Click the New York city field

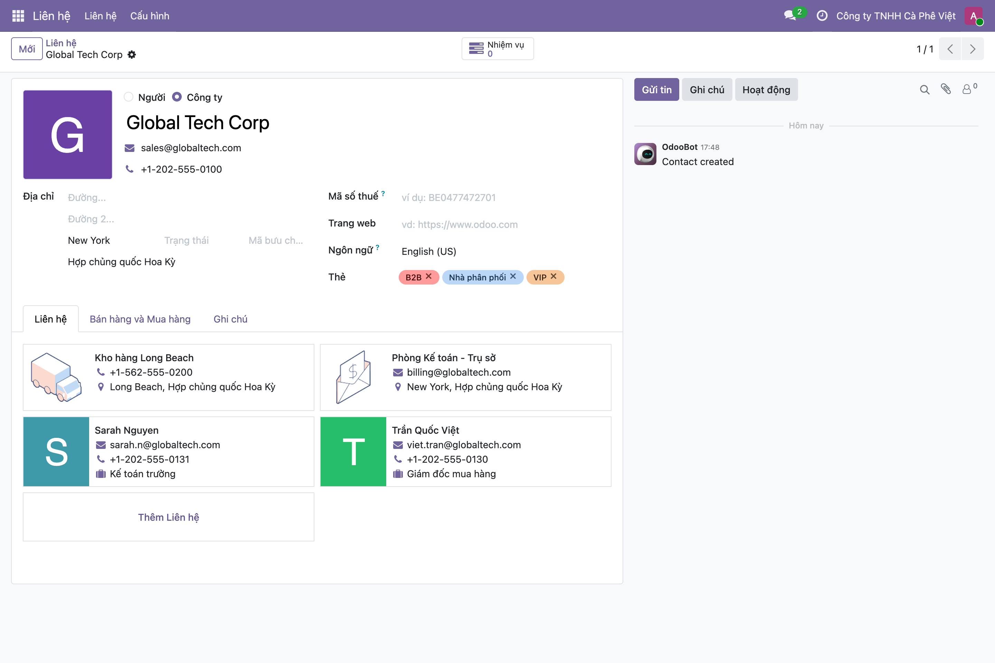[x=113, y=241]
